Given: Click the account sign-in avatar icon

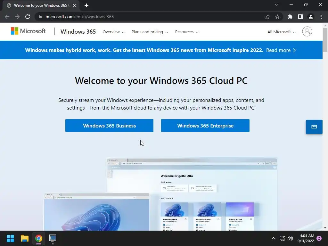Looking at the screenshot, I should [307, 32].
